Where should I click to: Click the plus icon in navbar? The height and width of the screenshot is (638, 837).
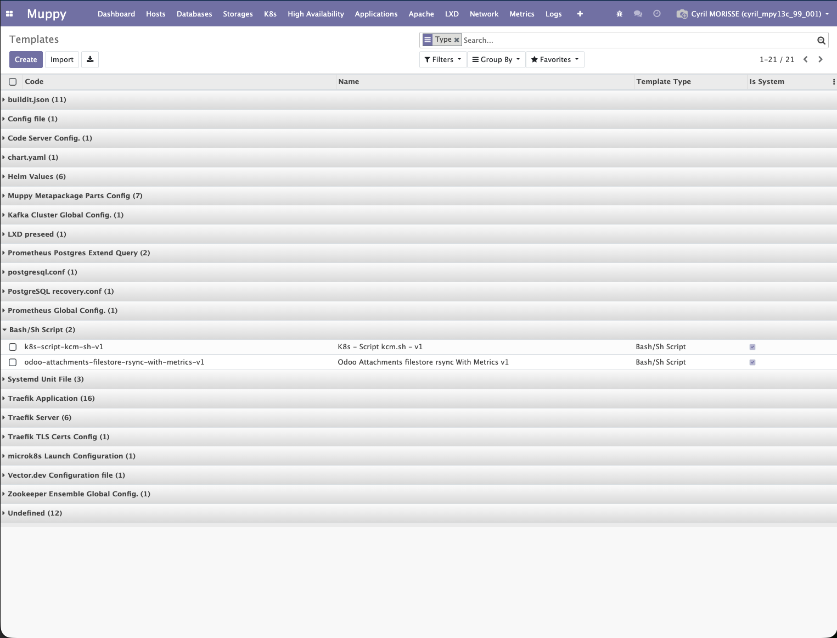click(x=580, y=14)
